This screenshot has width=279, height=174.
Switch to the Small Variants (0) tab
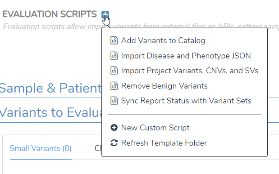click(41, 148)
